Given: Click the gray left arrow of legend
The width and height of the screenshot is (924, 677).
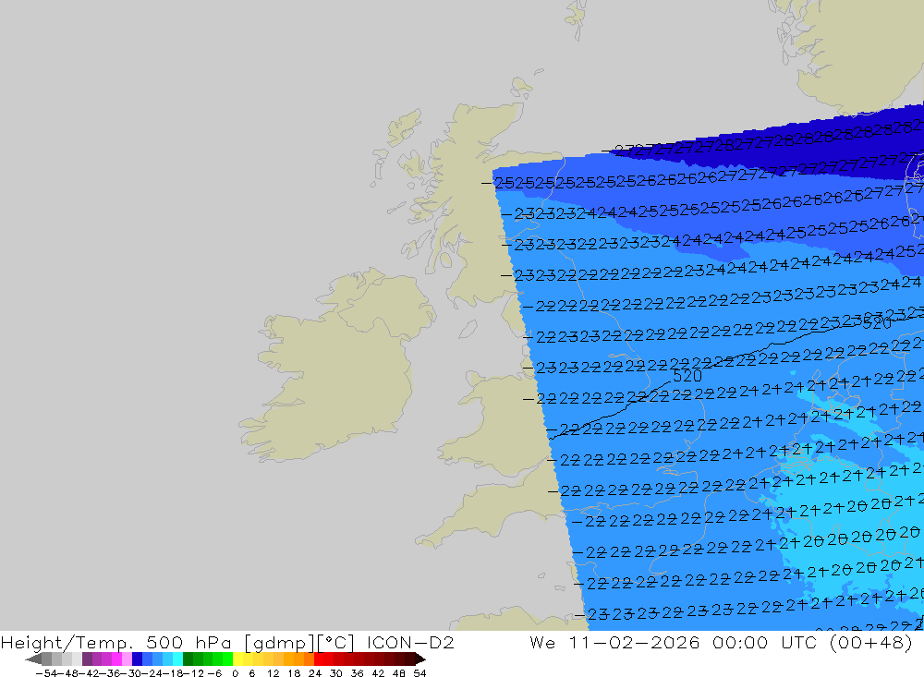Looking at the screenshot, I should pos(33,659).
